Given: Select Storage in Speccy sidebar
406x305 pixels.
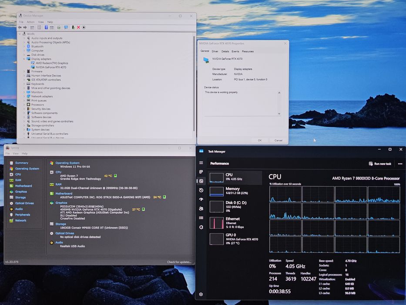Looking at the screenshot, I should point(20,197).
